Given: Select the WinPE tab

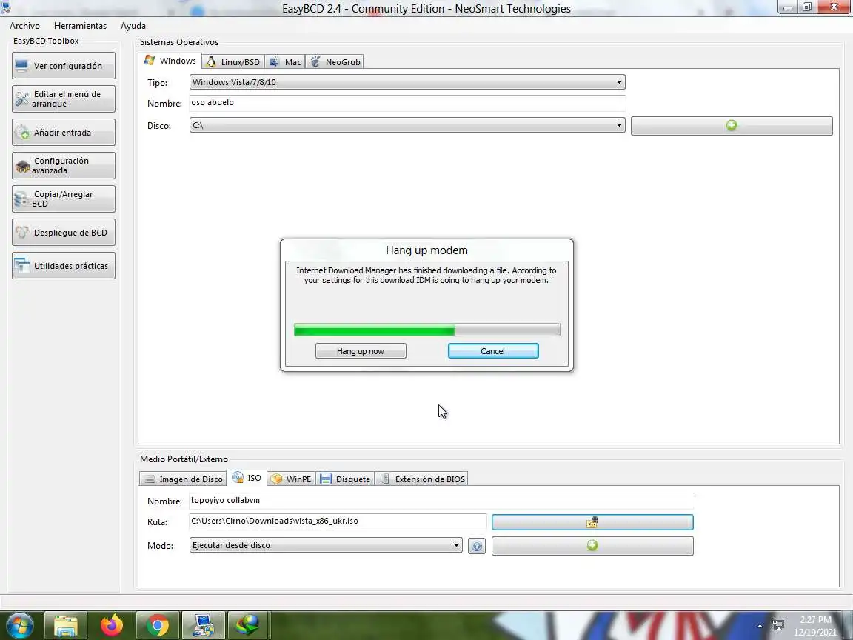Looking at the screenshot, I should pos(291,479).
